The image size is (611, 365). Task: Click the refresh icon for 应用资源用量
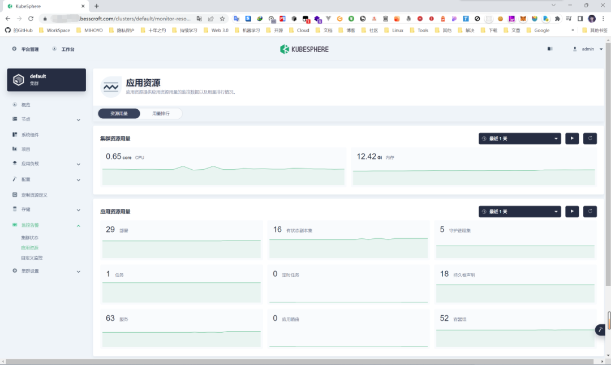click(590, 212)
